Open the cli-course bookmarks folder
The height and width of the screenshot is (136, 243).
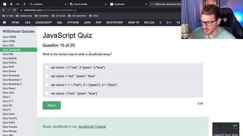(58, 16)
